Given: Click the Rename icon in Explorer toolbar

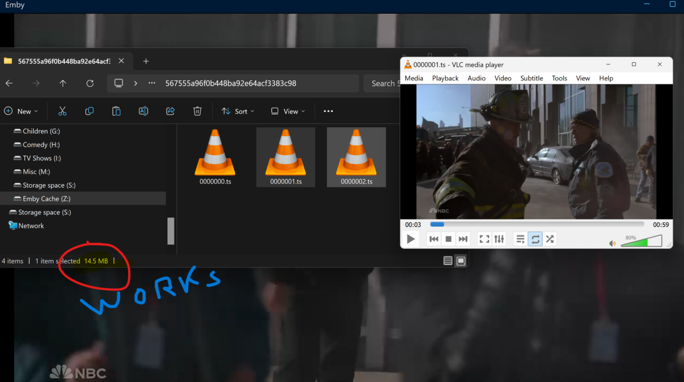Looking at the screenshot, I should 144,111.
